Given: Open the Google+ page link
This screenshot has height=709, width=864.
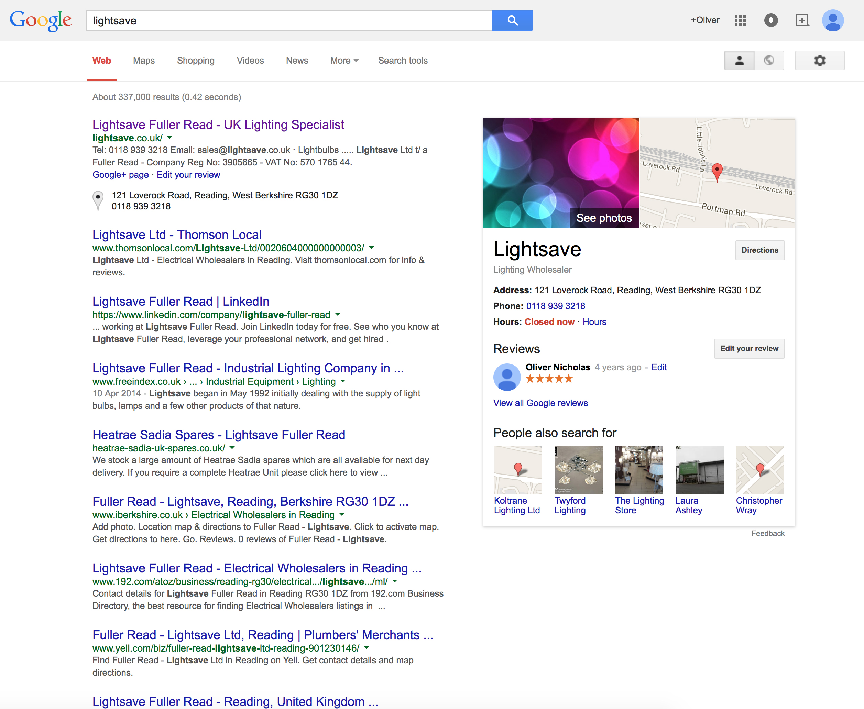Looking at the screenshot, I should (x=120, y=175).
